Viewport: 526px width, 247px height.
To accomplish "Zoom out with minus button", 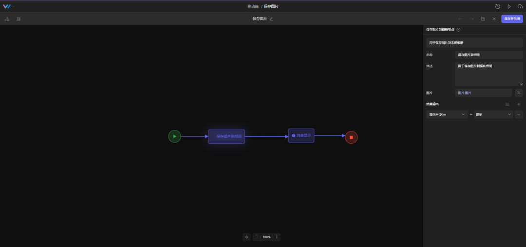I will (257, 237).
